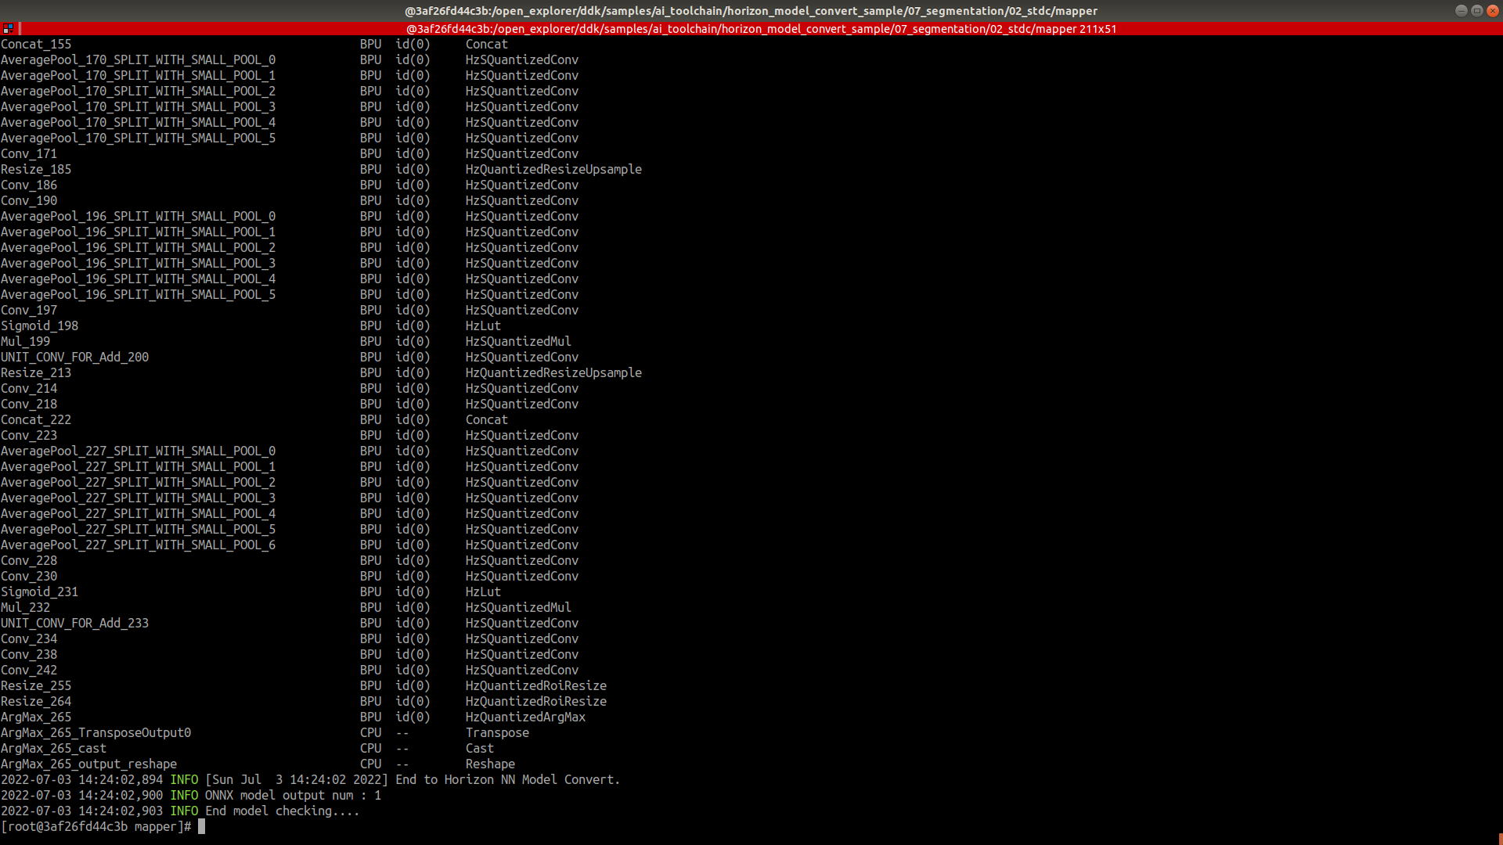Click 'HzQuantizedArgMax' operator text
This screenshot has height=845, width=1503.
pyautogui.click(x=525, y=717)
